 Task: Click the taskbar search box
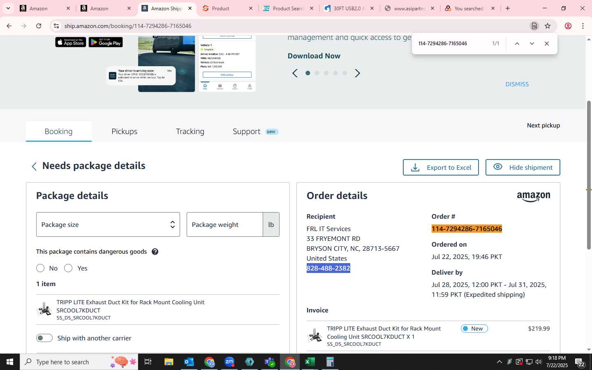coord(79,362)
